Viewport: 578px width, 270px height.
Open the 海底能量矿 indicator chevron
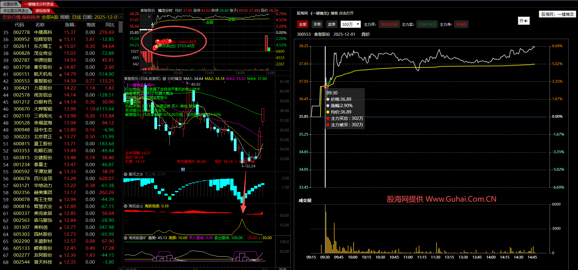(126, 238)
